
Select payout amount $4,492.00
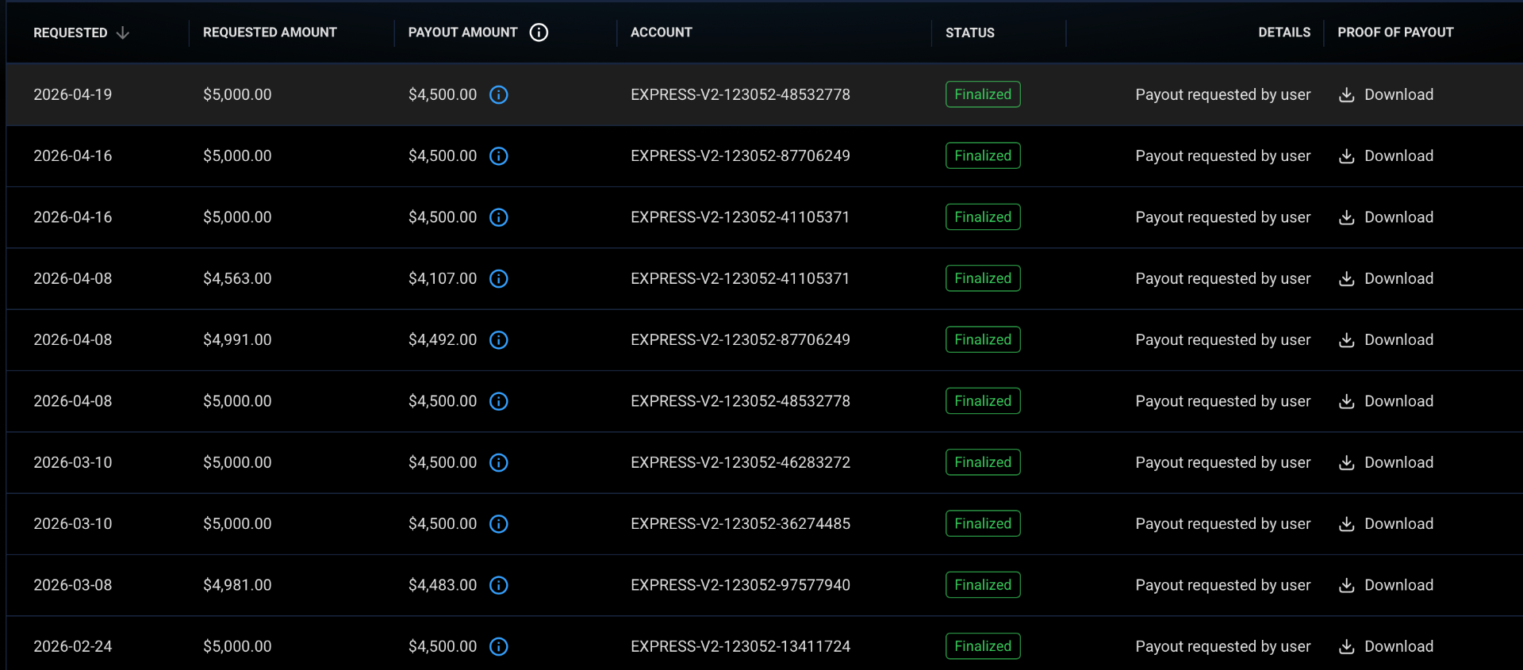pos(443,340)
